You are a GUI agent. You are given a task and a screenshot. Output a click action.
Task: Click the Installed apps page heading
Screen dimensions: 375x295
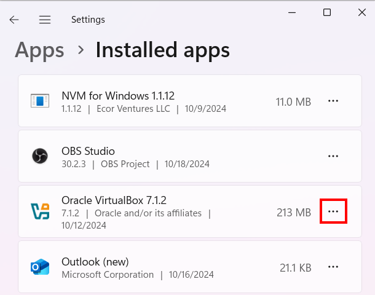162,50
